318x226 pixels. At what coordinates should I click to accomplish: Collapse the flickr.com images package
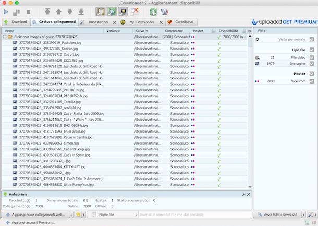click(5, 37)
